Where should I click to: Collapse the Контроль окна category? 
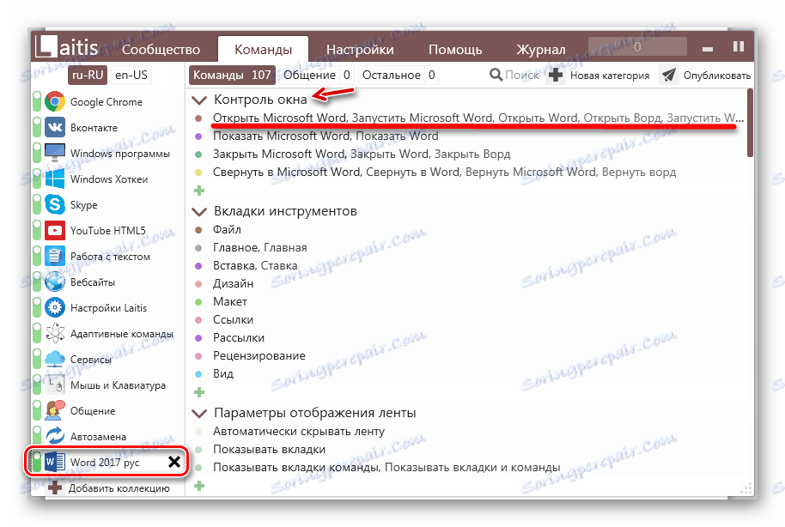point(199,100)
